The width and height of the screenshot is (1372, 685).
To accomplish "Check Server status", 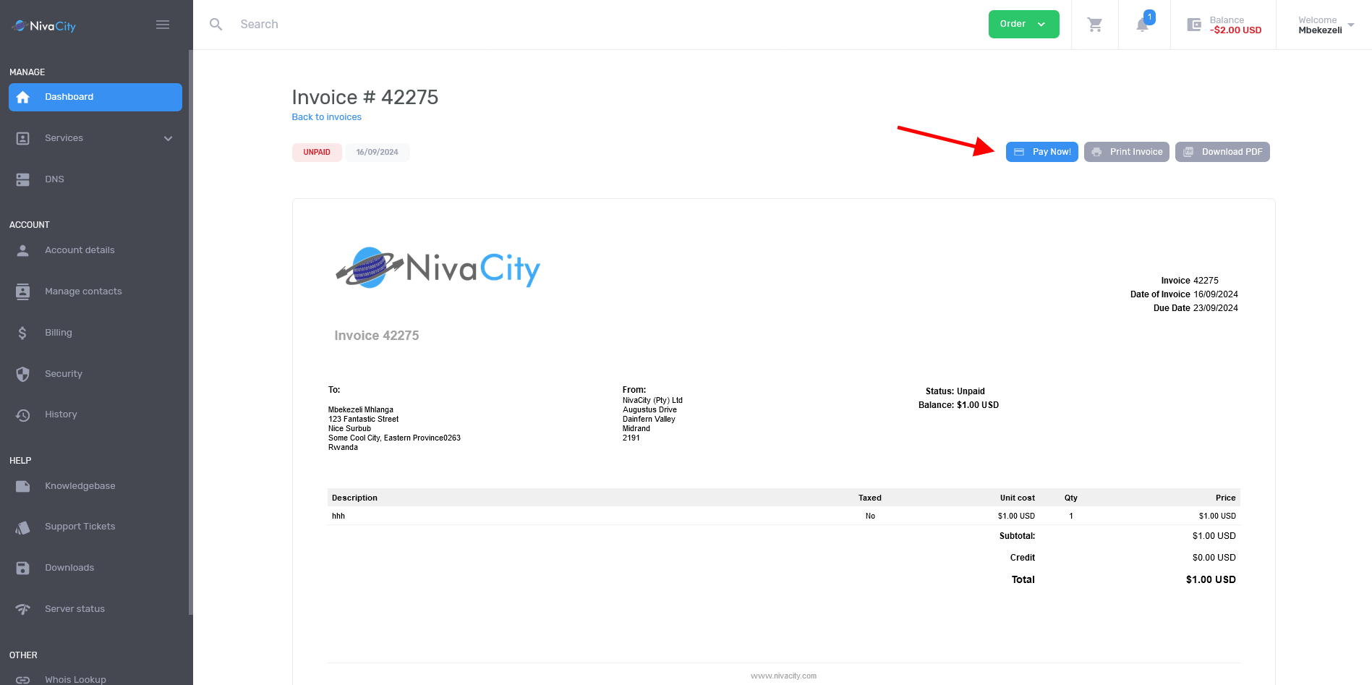I will click(x=95, y=609).
